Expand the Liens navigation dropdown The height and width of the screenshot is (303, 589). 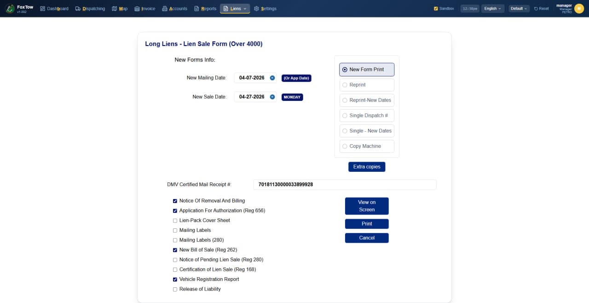[x=246, y=8]
